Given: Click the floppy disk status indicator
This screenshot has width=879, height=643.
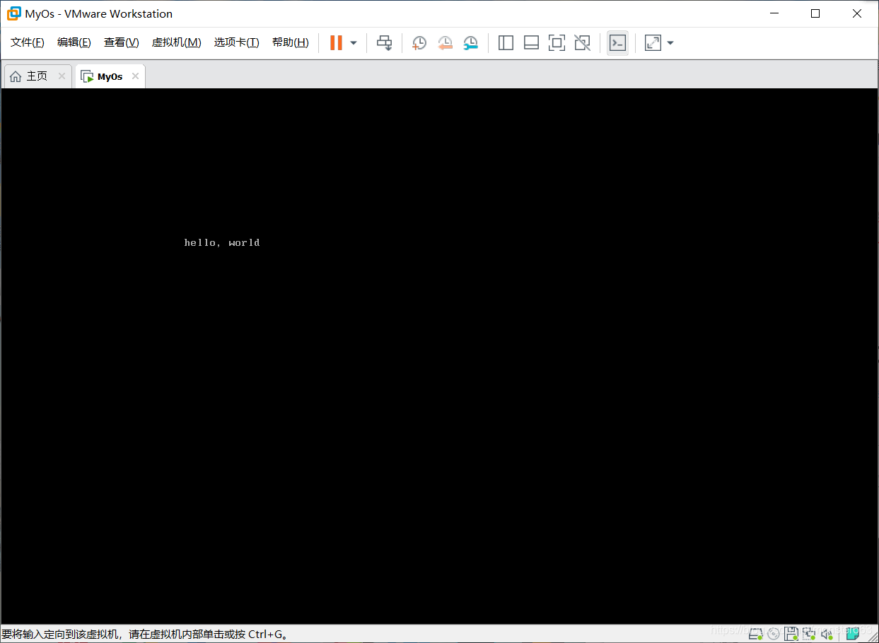Looking at the screenshot, I should (791, 633).
